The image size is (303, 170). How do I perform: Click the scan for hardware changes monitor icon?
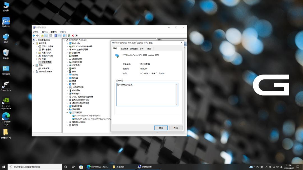coord(64,36)
